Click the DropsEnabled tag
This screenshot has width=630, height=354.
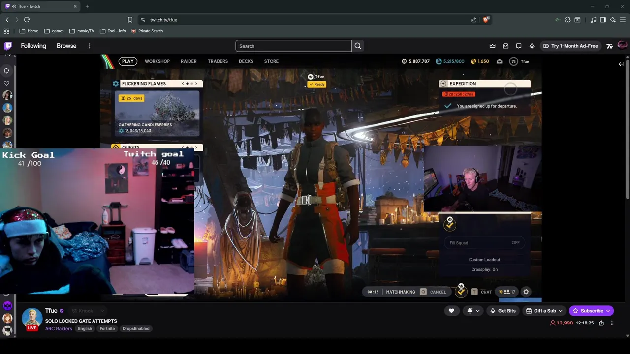[136, 328]
